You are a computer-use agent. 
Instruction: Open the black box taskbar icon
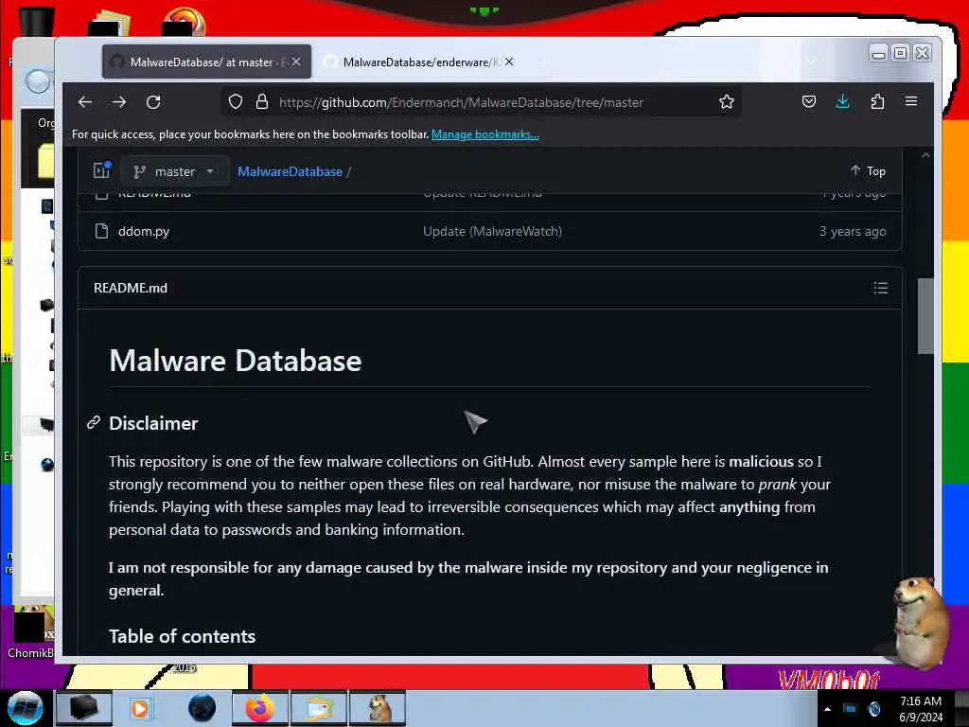pos(83,708)
